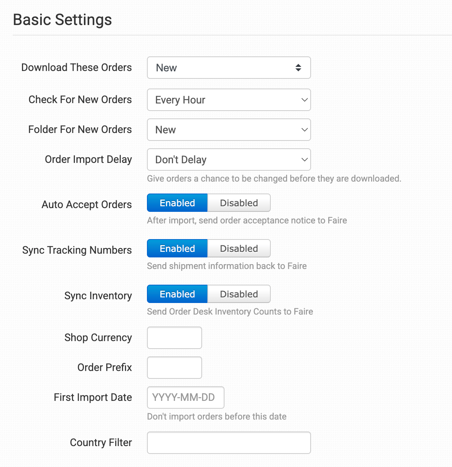Click the chevron on Folder For New Orders
This screenshot has height=467, width=452.
coord(304,130)
